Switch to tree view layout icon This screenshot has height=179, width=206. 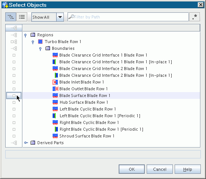tap(11, 17)
